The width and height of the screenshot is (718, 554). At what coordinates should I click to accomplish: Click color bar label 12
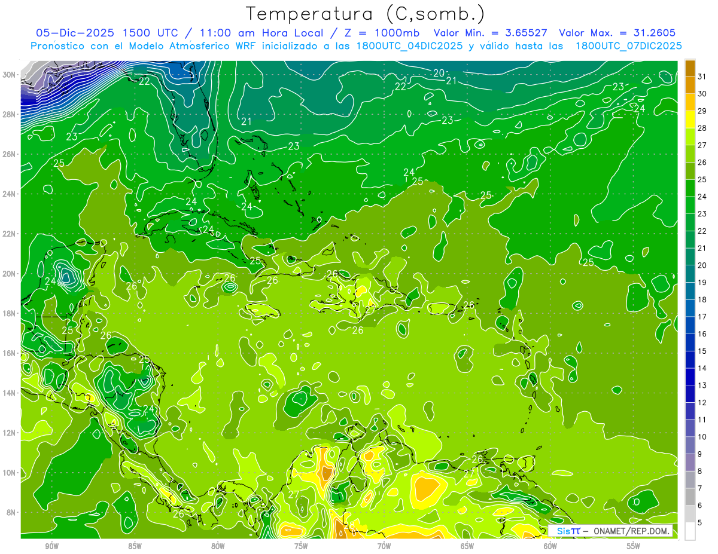pos(702,402)
